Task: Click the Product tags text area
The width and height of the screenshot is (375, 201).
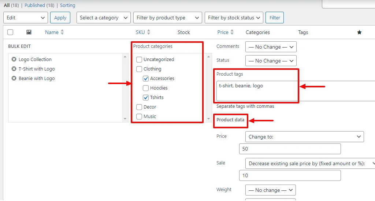Action: (x=296, y=91)
